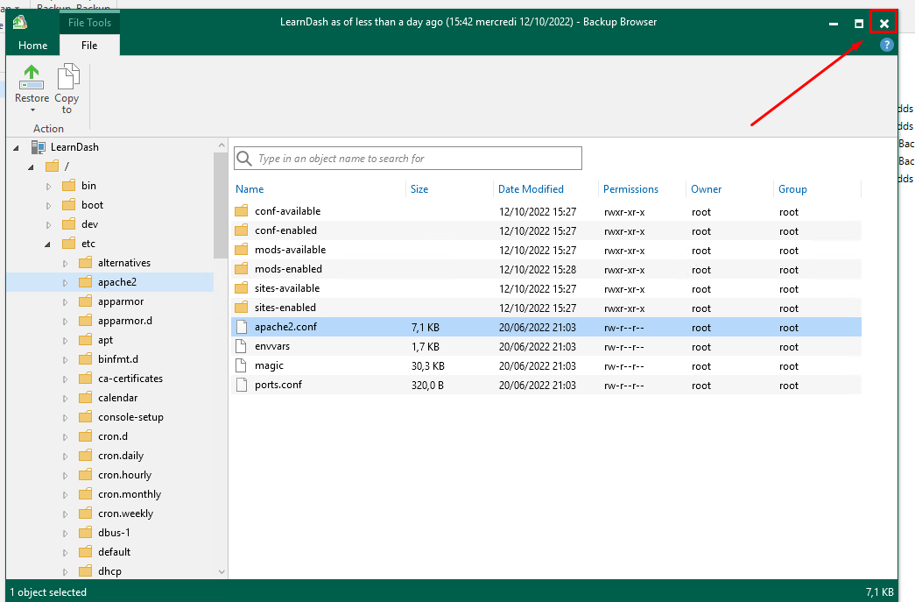915x602 pixels.
Task: Sort by the Group column header
Action: click(792, 189)
